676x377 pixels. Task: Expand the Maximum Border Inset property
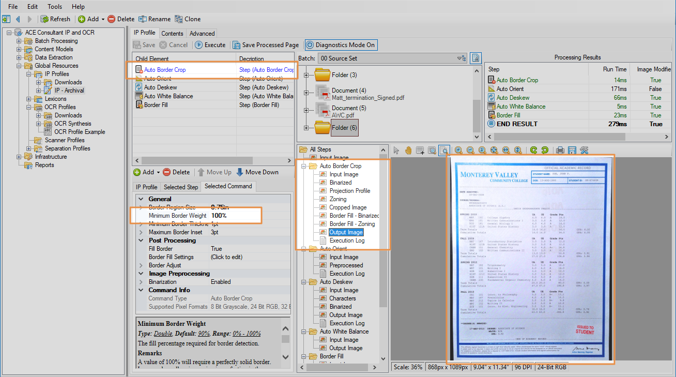(141, 232)
